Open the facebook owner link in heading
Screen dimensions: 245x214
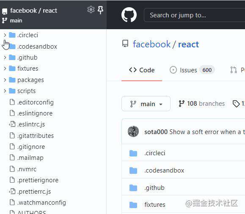point(151,44)
